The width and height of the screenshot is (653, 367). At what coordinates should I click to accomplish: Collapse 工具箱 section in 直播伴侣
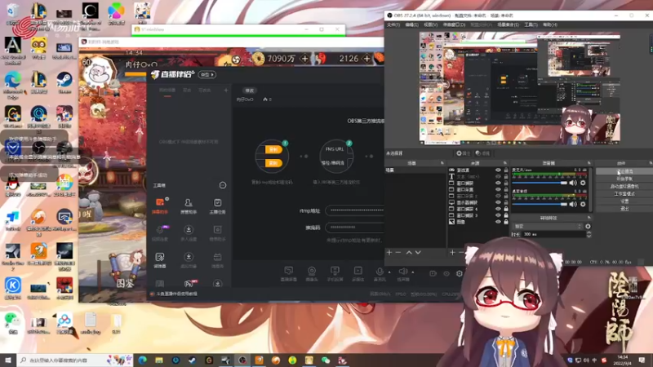click(x=223, y=185)
